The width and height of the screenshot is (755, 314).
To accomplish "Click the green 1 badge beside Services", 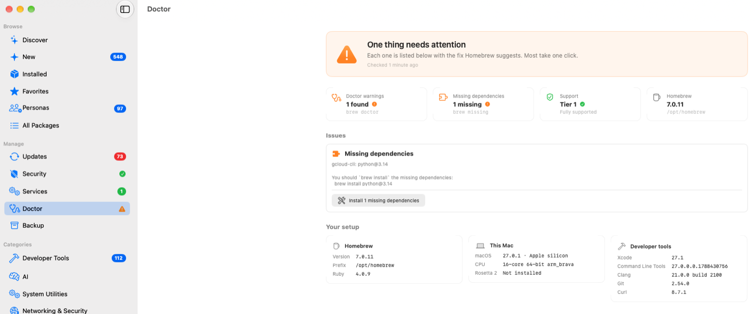I will coord(122,191).
